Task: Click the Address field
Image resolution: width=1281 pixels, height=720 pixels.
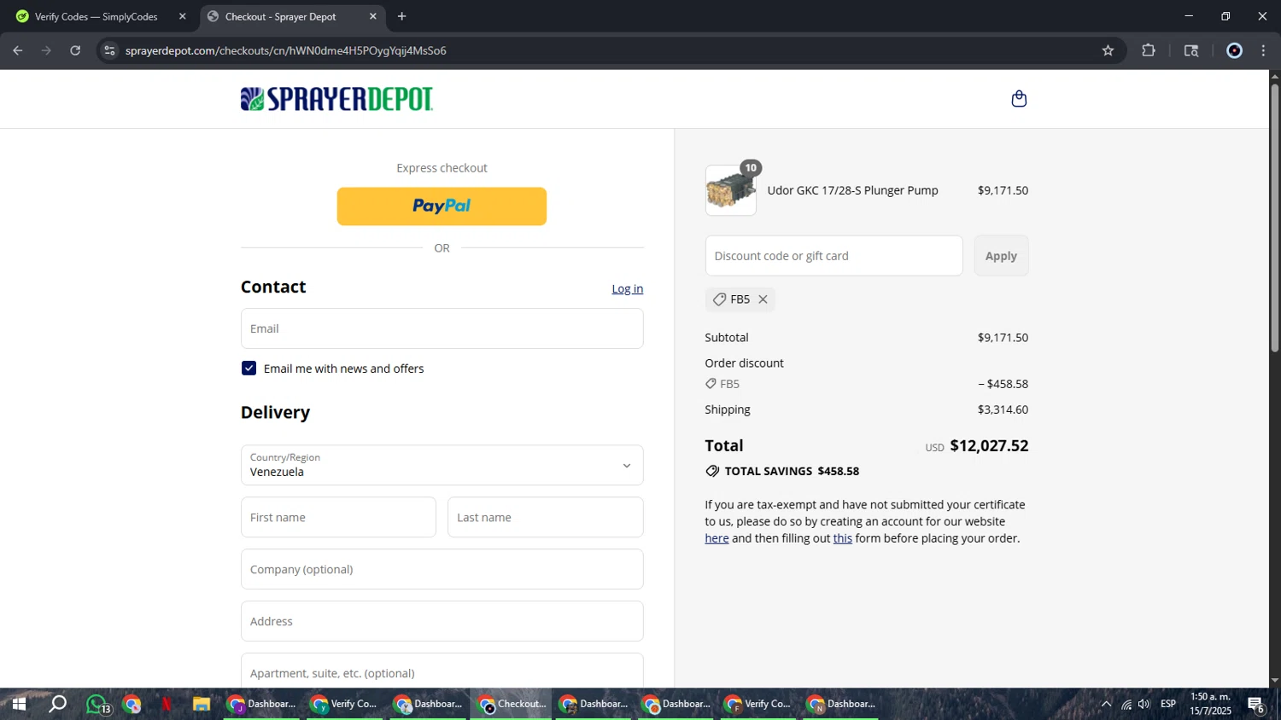Action: click(x=442, y=621)
